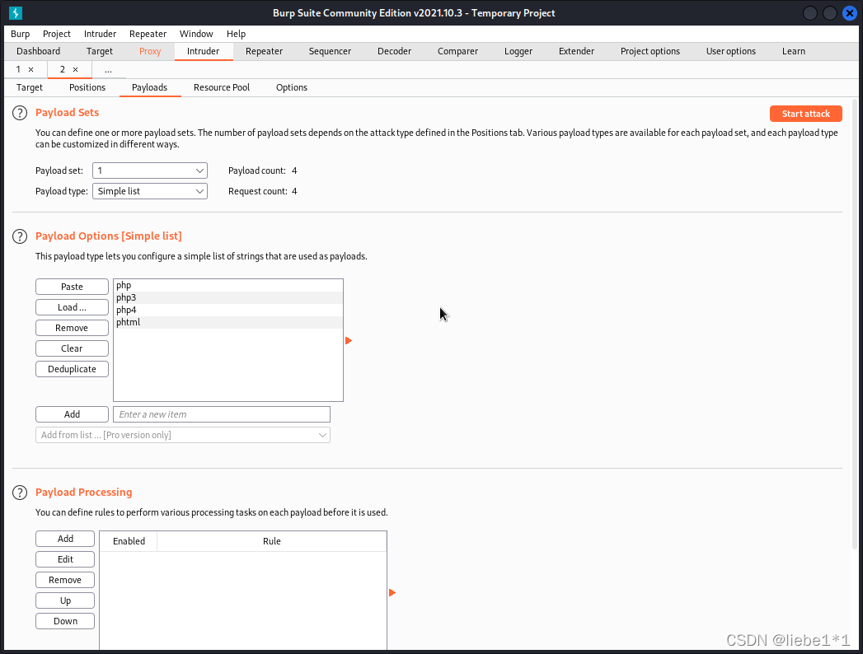The height and width of the screenshot is (654, 863).
Task: Click Down button for rules
Action: [65, 621]
